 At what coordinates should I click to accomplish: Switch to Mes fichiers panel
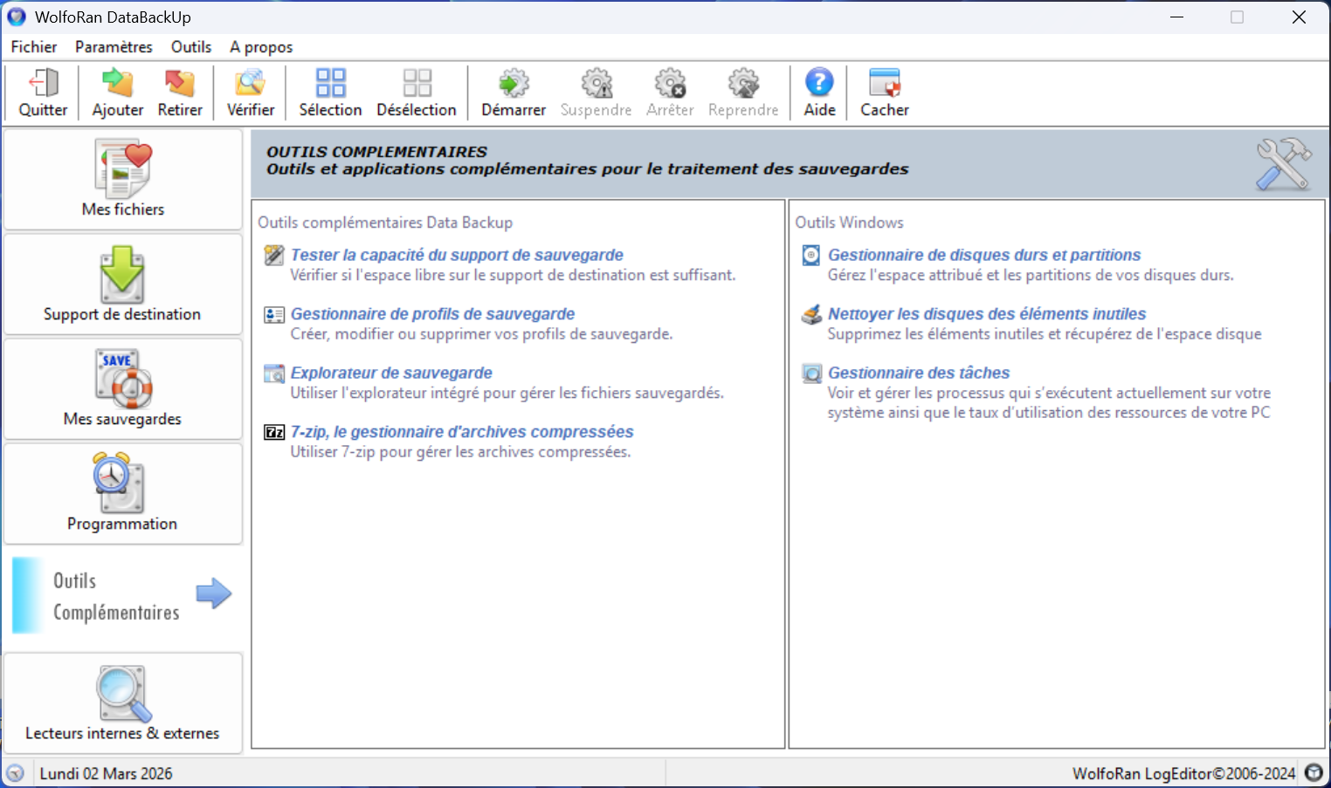pyautogui.click(x=123, y=180)
